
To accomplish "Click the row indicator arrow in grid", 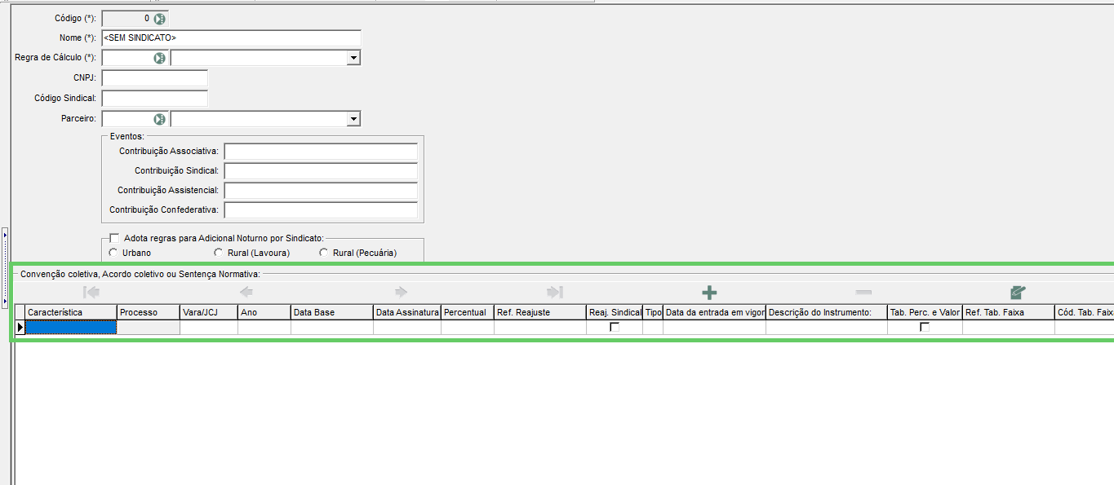I will (x=20, y=327).
